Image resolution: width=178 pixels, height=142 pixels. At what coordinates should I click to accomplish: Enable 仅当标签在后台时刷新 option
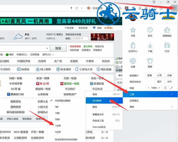click(x=67, y=139)
